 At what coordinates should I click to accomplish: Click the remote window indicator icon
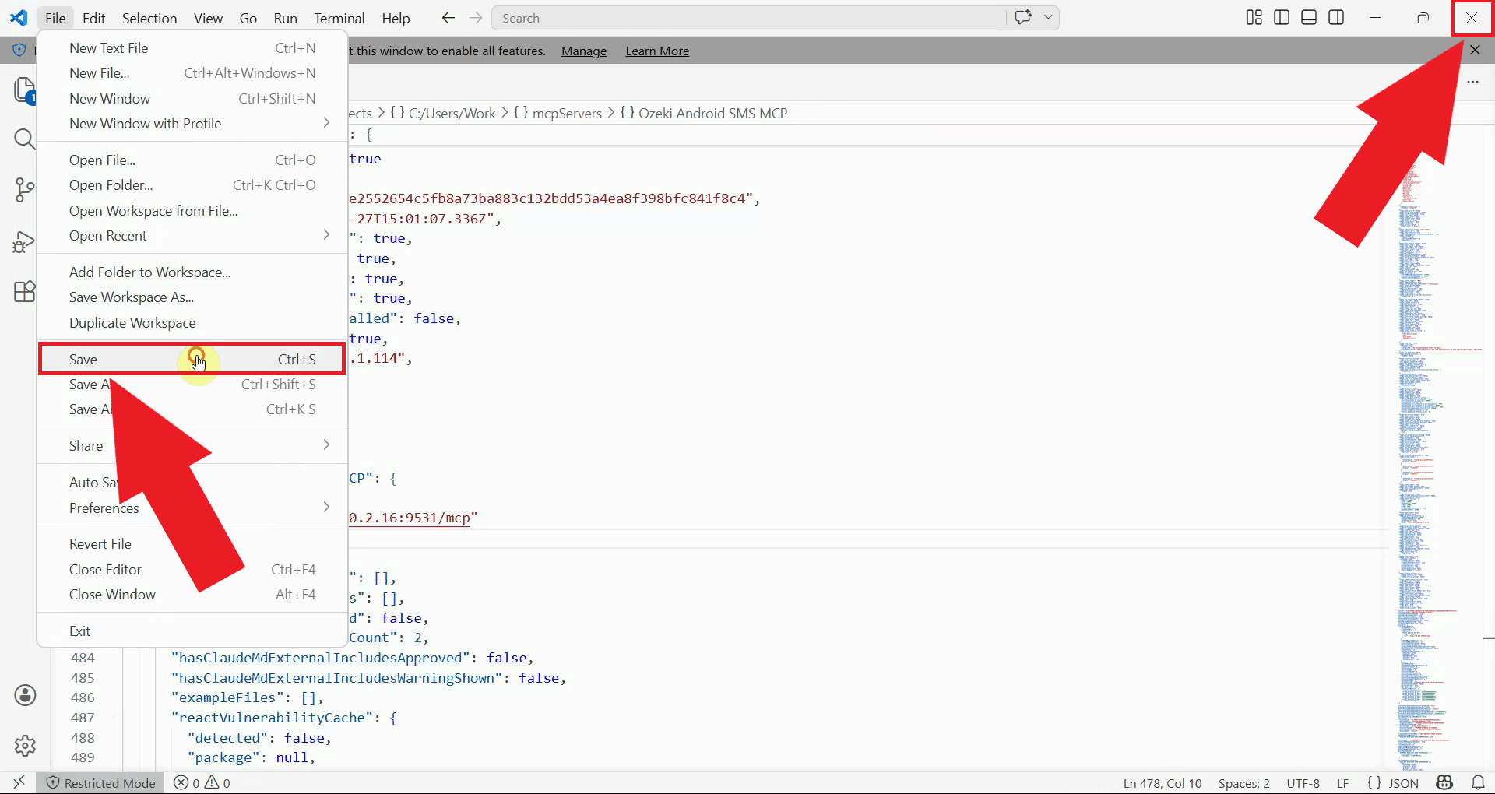point(19,782)
